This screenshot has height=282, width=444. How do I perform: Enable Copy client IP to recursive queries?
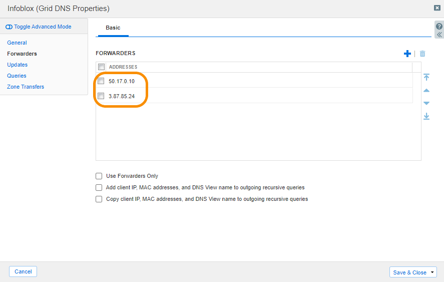click(x=99, y=199)
